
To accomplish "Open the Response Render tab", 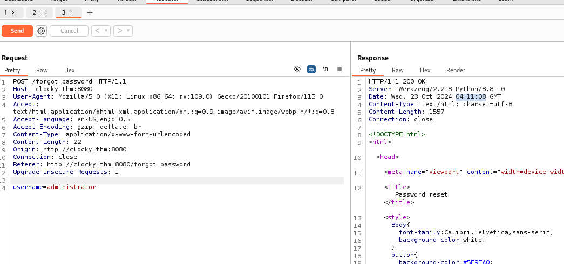I will (x=456, y=70).
